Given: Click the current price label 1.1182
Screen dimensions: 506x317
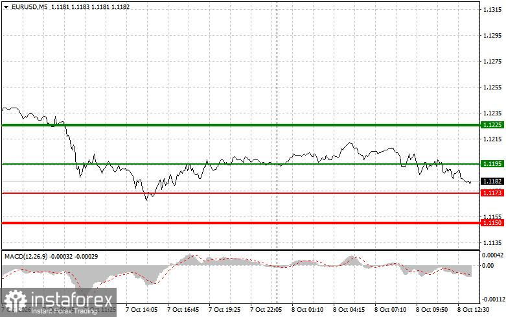Looking at the screenshot, I should [492, 182].
